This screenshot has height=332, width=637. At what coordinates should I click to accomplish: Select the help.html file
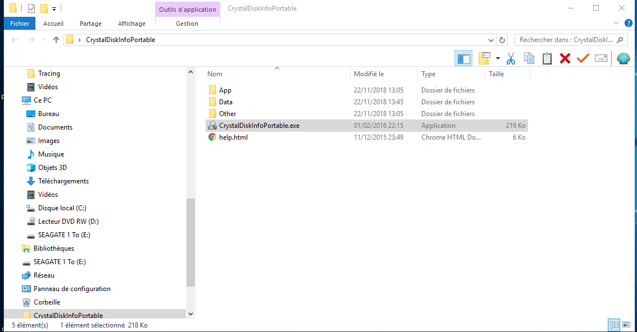pyautogui.click(x=233, y=137)
